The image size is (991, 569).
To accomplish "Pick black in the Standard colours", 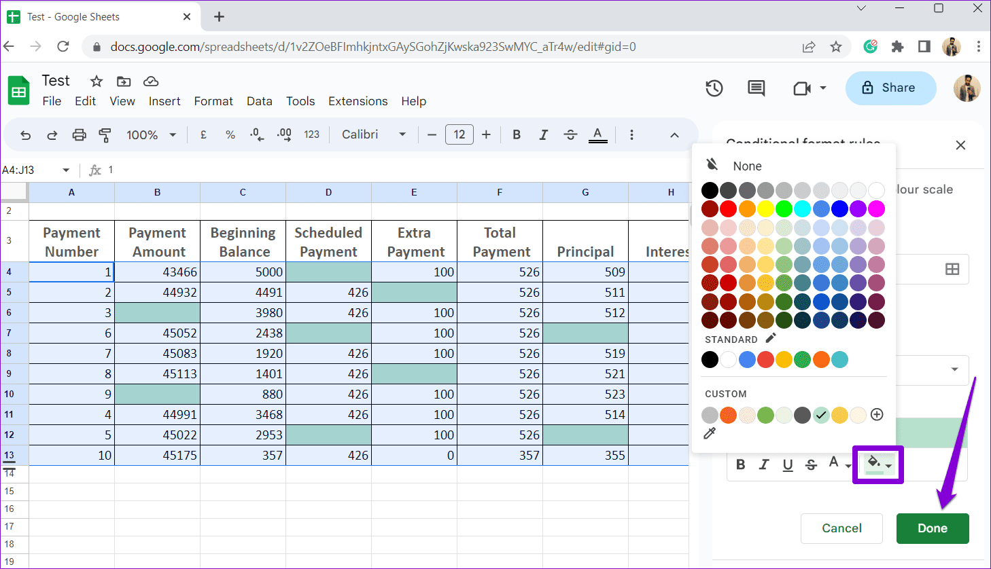I will click(710, 359).
